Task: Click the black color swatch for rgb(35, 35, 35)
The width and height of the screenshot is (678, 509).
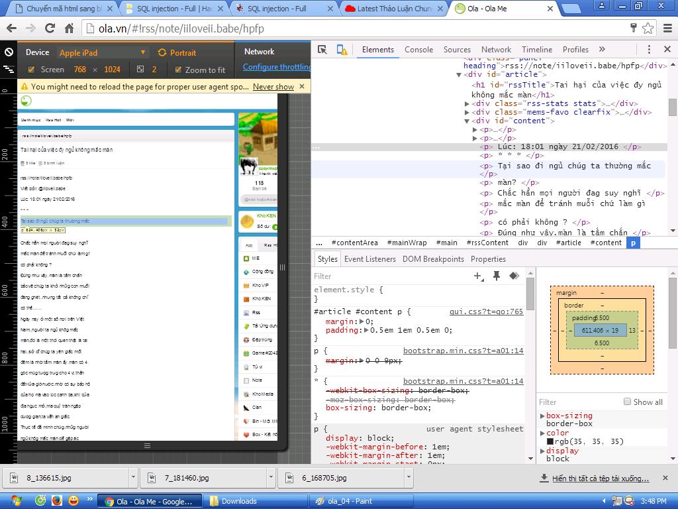Action: 550,441
